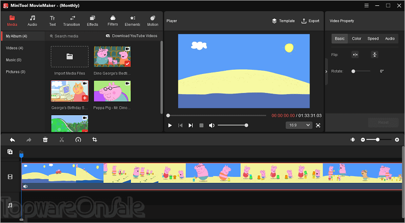The width and height of the screenshot is (405, 223).
Task: Click the timeline playhead marker
Action: [x=22, y=155]
